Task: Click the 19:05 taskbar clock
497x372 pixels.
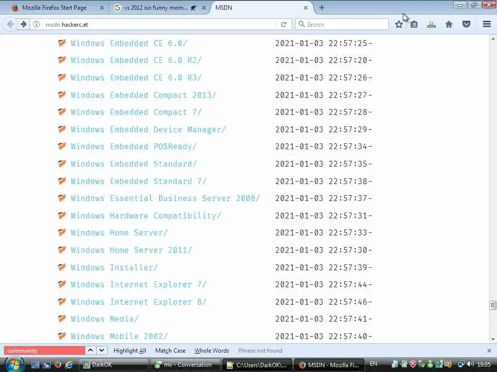Action: [x=484, y=364]
